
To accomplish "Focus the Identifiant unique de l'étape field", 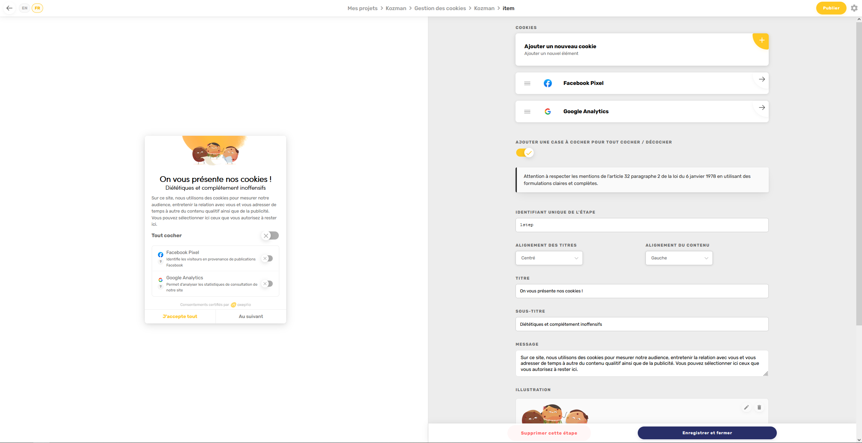I will (642, 225).
